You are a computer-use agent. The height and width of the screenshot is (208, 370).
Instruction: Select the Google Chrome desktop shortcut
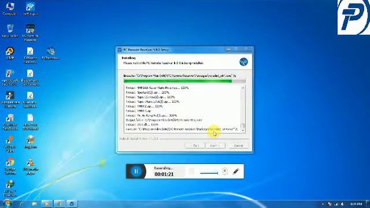10,166
